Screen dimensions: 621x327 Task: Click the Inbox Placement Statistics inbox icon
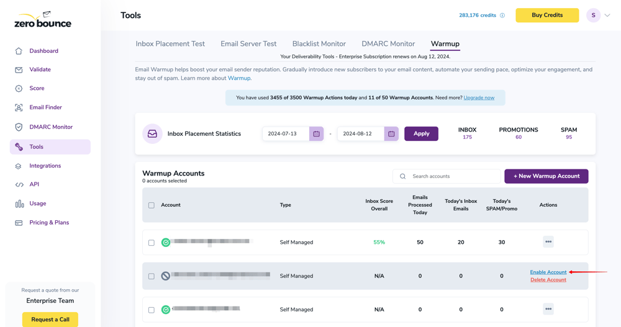[x=153, y=134]
